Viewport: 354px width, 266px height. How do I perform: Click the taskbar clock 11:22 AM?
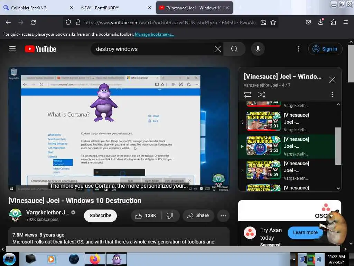(x=336, y=259)
